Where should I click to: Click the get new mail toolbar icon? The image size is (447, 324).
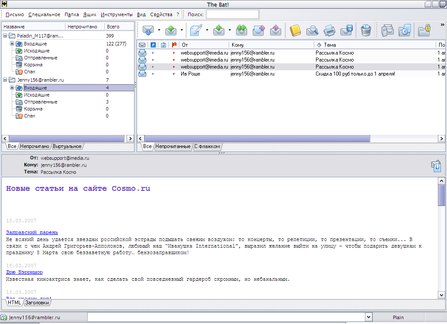[x=149, y=30]
